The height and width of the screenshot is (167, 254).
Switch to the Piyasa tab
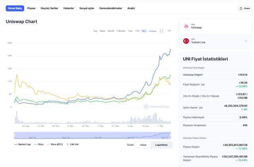pos(31,8)
